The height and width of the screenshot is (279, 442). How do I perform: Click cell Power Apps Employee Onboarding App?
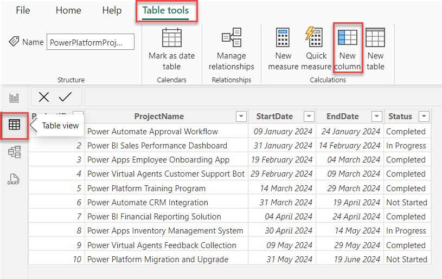tap(166, 159)
